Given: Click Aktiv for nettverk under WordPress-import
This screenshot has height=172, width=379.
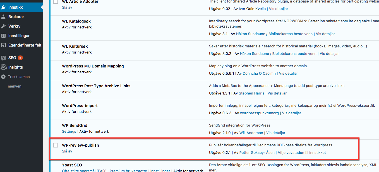Looking at the screenshot, I should 77,112.
